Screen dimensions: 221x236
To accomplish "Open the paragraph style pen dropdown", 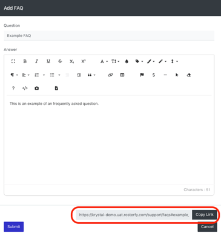I will click(162, 61).
